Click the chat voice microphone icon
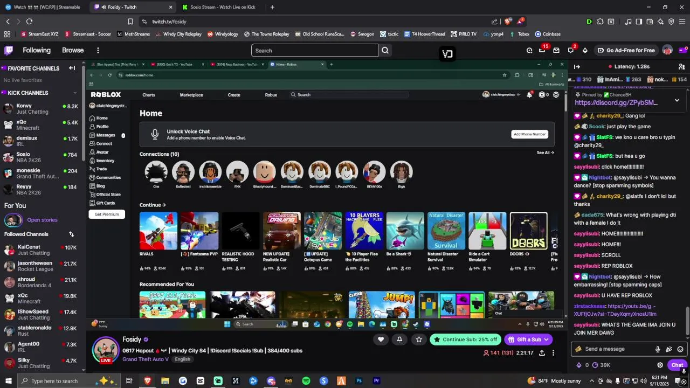The width and height of the screenshot is (690, 388). 658,349
